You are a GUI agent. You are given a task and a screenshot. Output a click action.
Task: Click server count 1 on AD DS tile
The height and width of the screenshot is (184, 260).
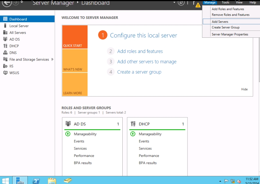click(x=118, y=124)
